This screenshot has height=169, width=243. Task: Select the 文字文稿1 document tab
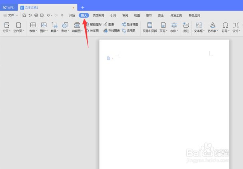click(48, 8)
